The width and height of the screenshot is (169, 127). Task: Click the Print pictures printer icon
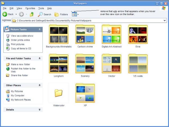pyautogui.click(x=8, y=44)
